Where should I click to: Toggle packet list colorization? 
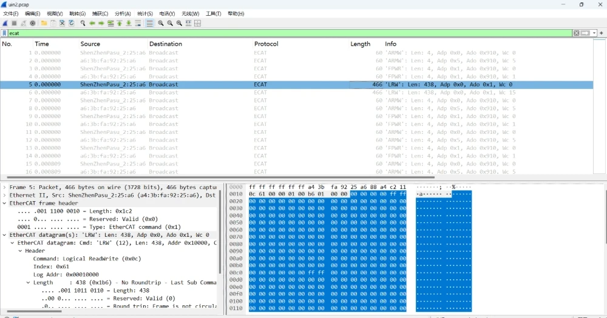tap(149, 23)
